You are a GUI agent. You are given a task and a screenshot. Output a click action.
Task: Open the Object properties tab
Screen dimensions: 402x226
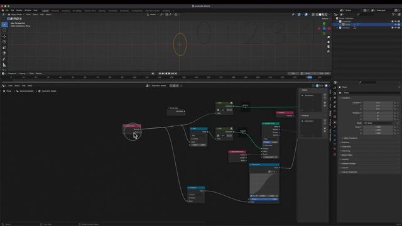pyautogui.click(x=335, y=122)
